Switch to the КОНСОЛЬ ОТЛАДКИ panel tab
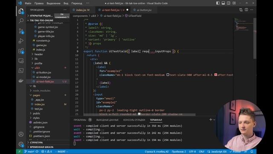This screenshot has width=273, height=154. click(134, 120)
